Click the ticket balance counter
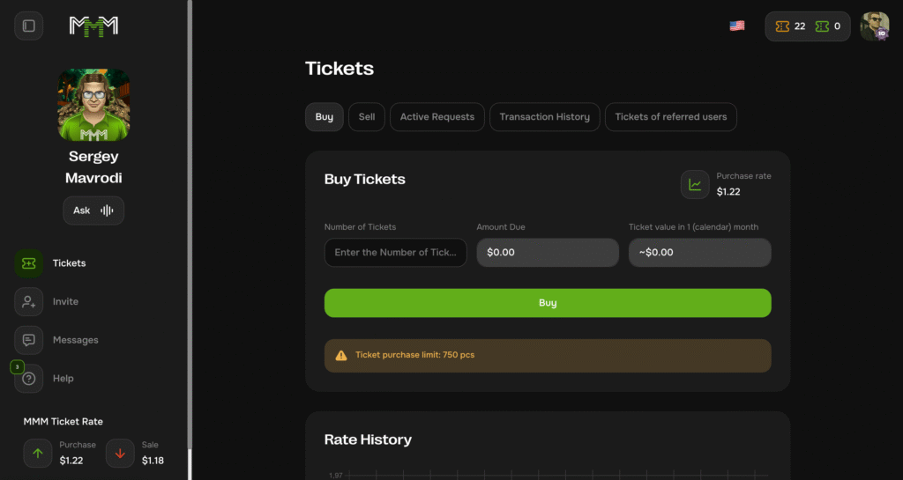Image resolution: width=903 pixels, height=480 pixels. coord(807,26)
